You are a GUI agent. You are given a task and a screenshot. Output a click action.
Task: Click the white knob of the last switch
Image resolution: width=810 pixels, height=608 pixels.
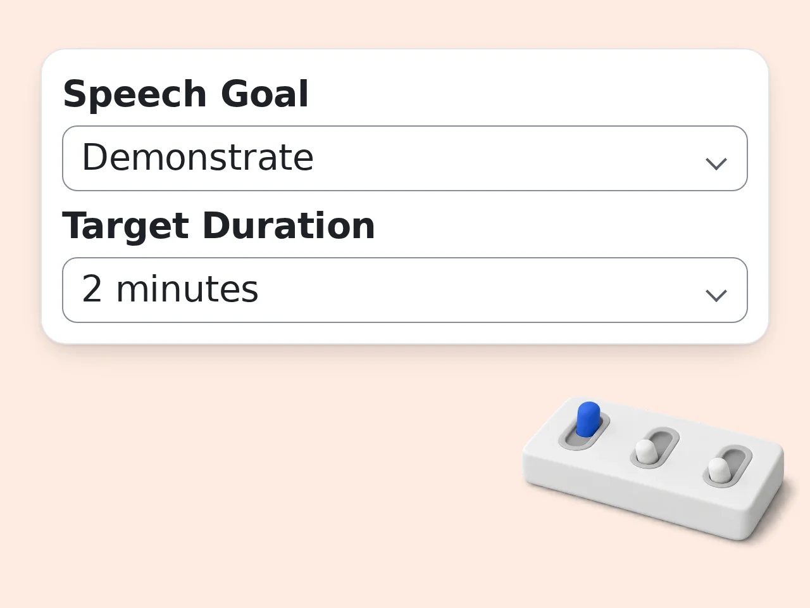[x=718, y=469]
